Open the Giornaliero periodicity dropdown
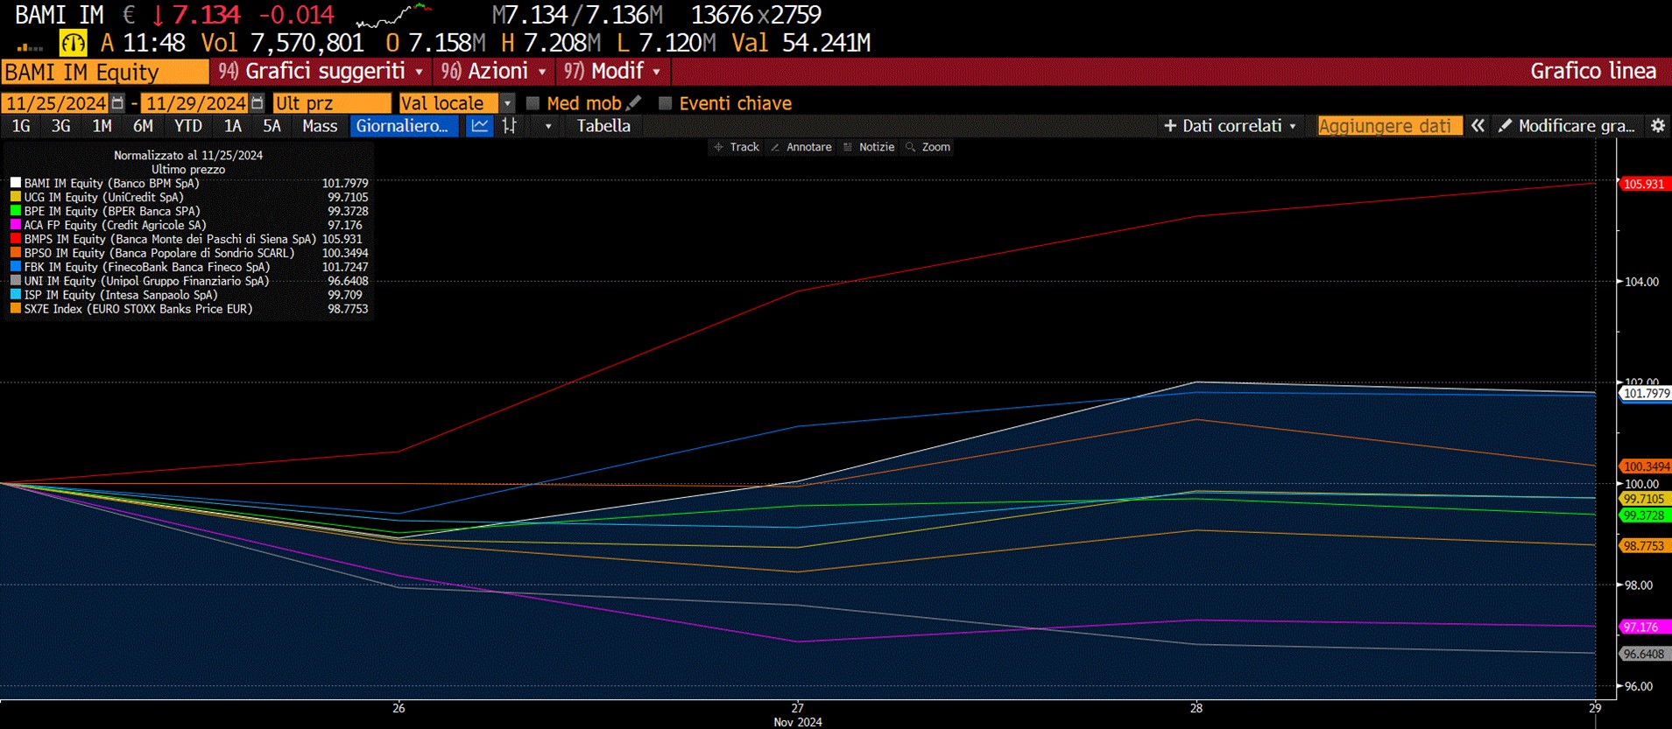1672x729 pixels. [404, 126]
